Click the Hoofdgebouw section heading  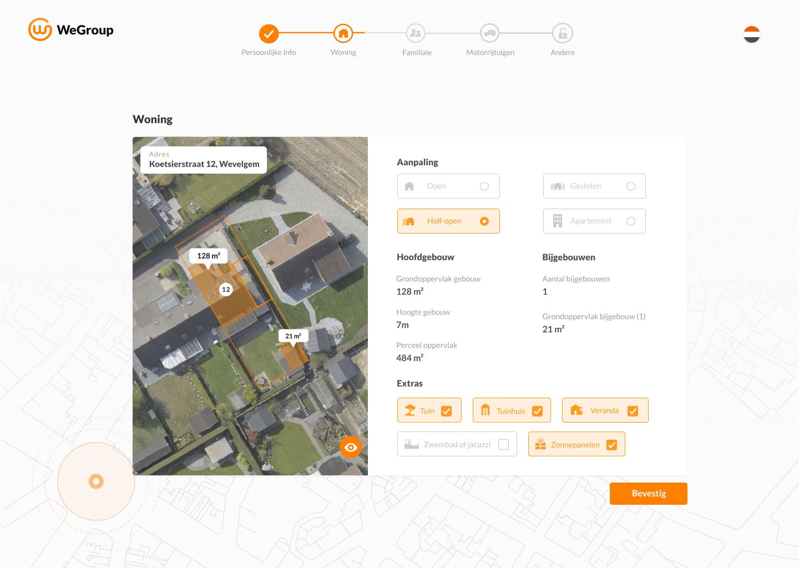coord(425,257)
